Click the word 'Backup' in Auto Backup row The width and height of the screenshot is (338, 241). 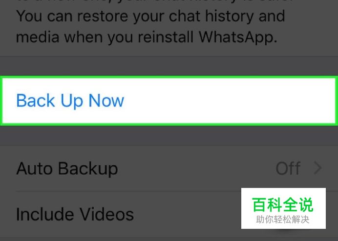coord(88,168)
